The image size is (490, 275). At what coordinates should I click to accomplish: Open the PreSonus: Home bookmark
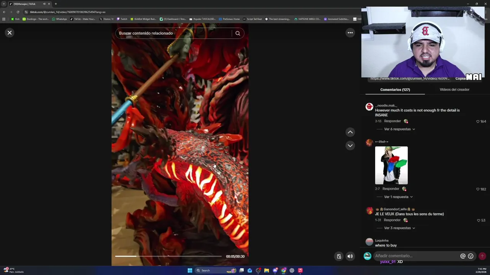pos(229,19)
